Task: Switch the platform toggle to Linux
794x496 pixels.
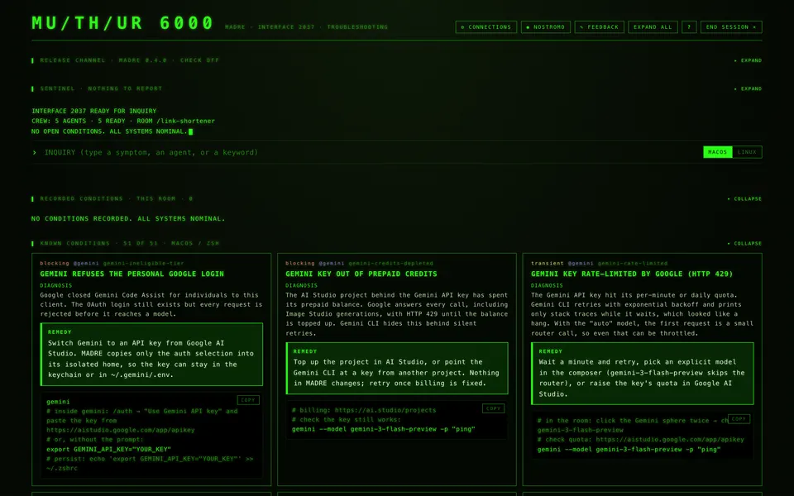Action: pos(747,152)
